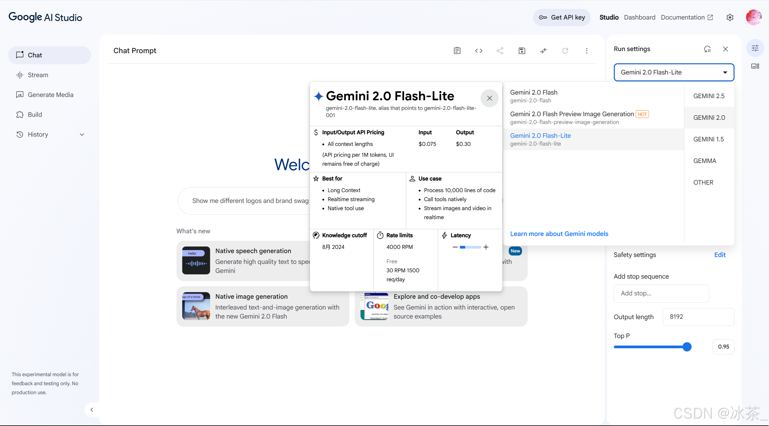
Task: Close the Gemini 2.0 Flash-Lite info card
Action: 490,98
